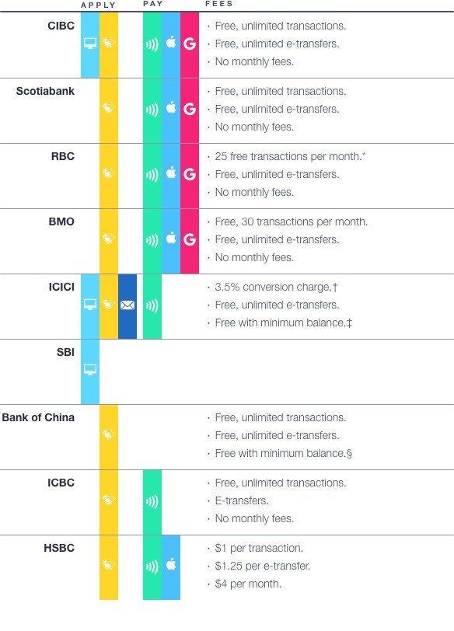Click the Bank of China row label

click(x=38, y=418)
